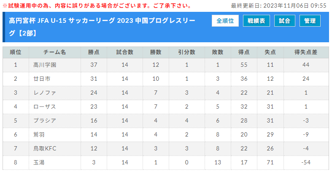Click the レノファ team name

click(x=44, y=93)
